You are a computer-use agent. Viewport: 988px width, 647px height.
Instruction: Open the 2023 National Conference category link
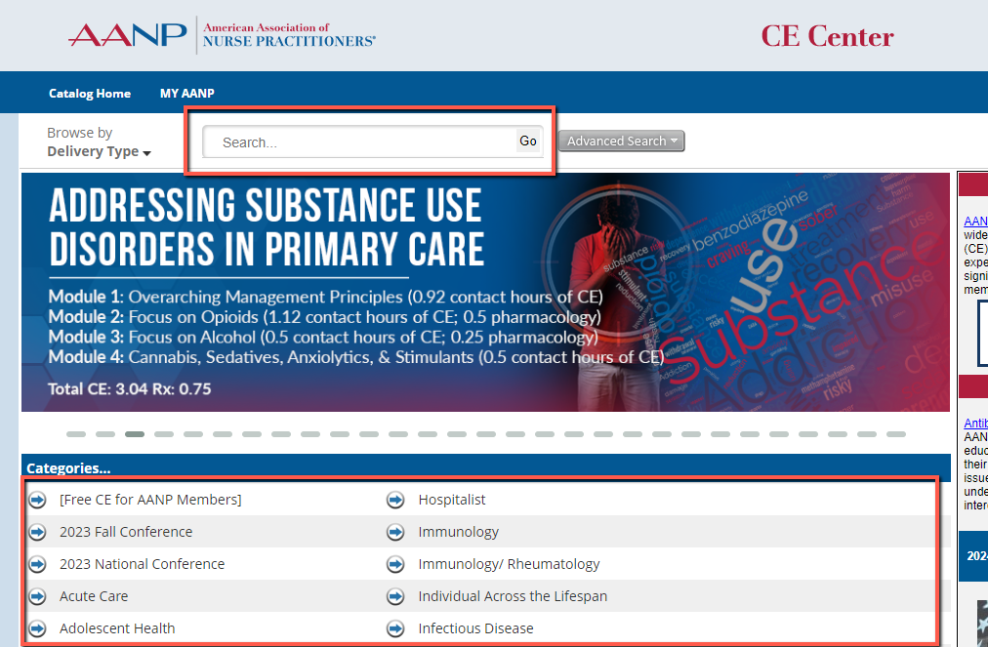click(x=142, y=564)
